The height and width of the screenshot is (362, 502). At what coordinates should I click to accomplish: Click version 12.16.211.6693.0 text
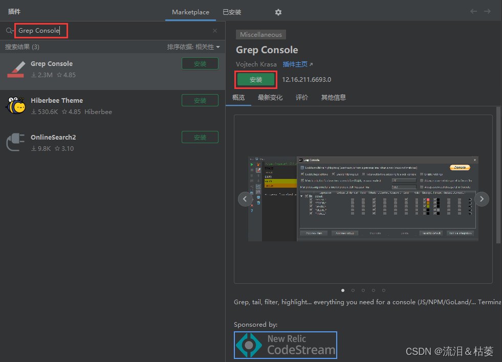point(307,80)
